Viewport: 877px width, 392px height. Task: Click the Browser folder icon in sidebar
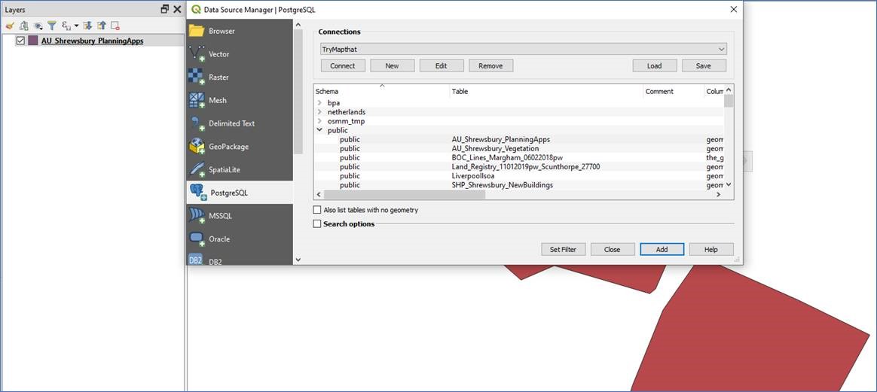click(x=197, y=31)
